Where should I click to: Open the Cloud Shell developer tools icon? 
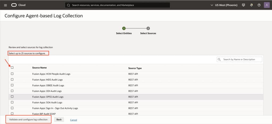coord(243,5)
